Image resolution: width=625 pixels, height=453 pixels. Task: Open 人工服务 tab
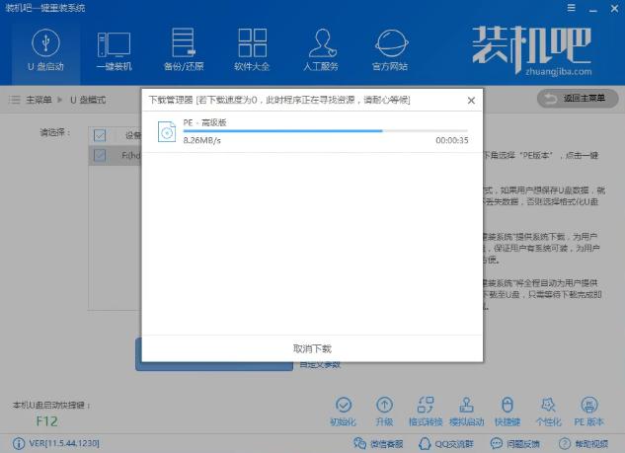pyautogui.click(x=321, y=50)
